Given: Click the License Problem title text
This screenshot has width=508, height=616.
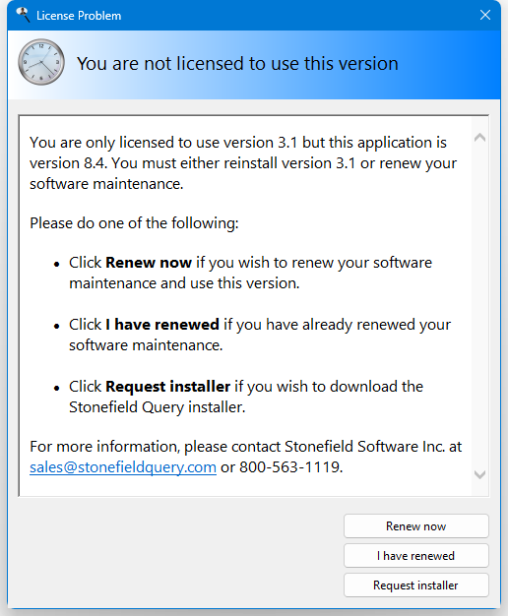Looking at the screenshot, I should click(x=79, y=16).
